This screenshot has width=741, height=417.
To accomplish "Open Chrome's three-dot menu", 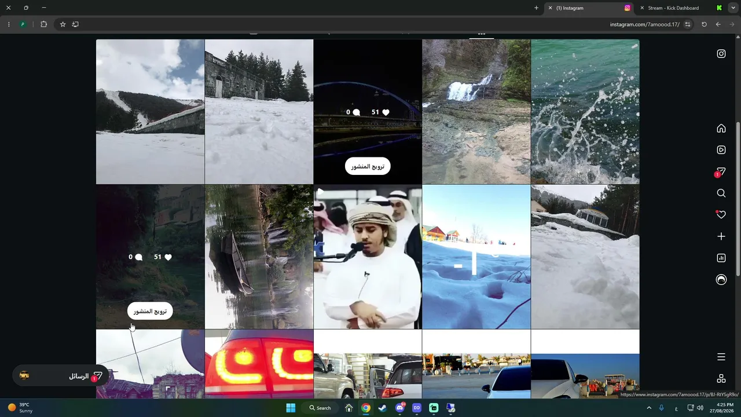I will pyautogui.click(x=8, y=24).
